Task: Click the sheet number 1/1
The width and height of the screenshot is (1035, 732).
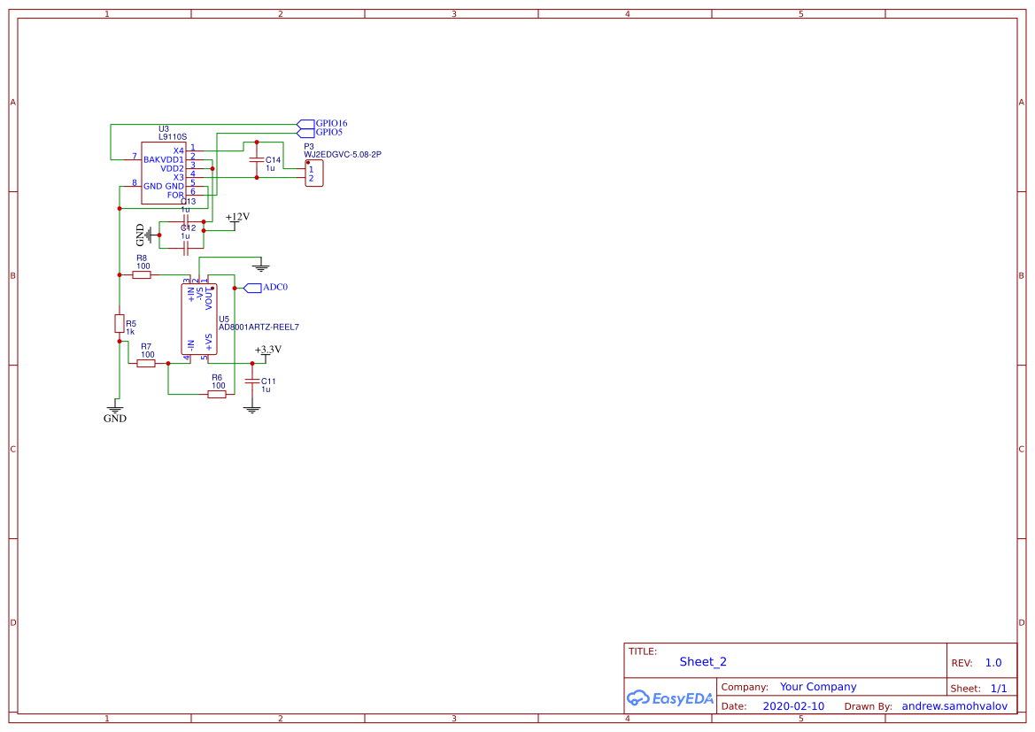Action: tap(999, 689)
